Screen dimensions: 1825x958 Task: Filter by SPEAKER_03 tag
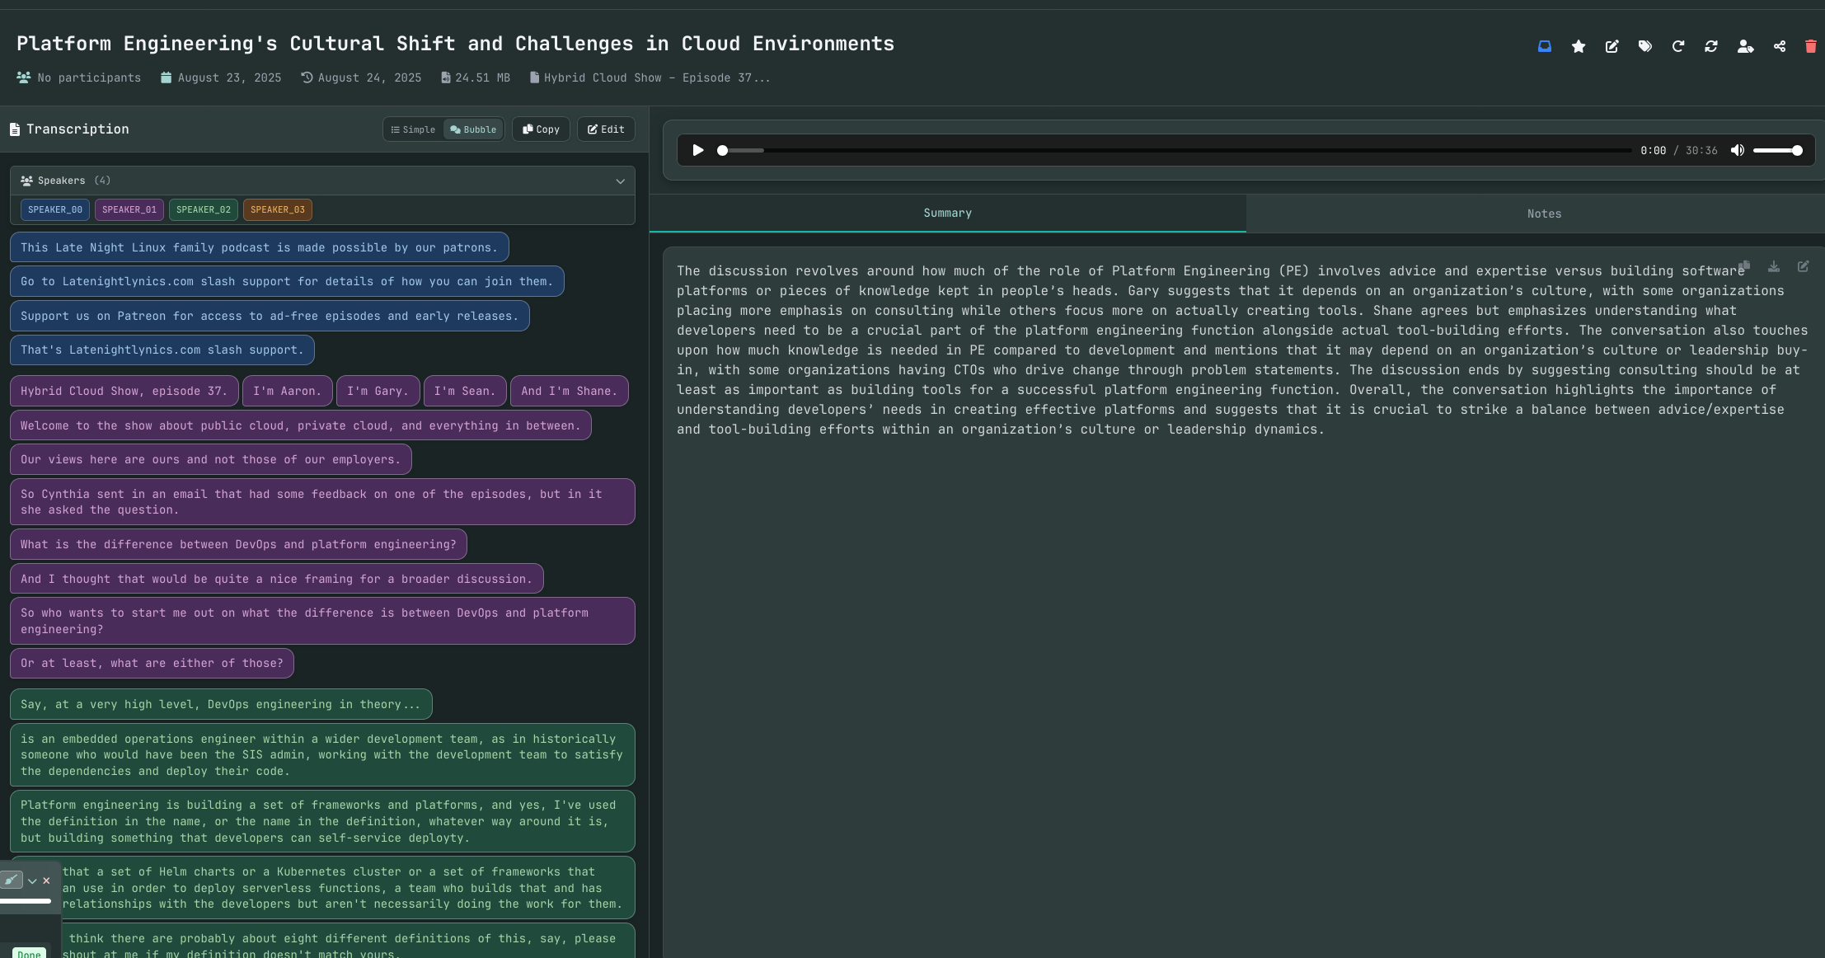point(277,209)
